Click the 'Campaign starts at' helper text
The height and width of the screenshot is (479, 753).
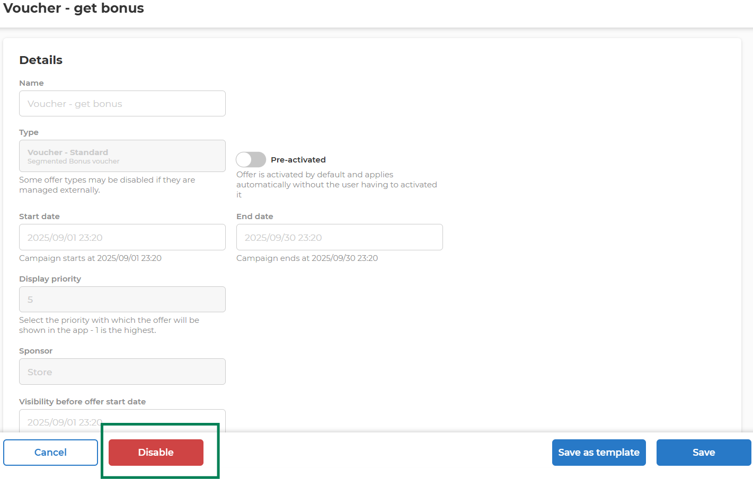point(90,258)
